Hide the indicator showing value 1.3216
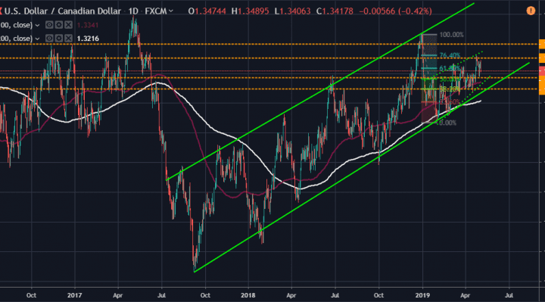This screenshot has height=302, width=545. [49, 39]
